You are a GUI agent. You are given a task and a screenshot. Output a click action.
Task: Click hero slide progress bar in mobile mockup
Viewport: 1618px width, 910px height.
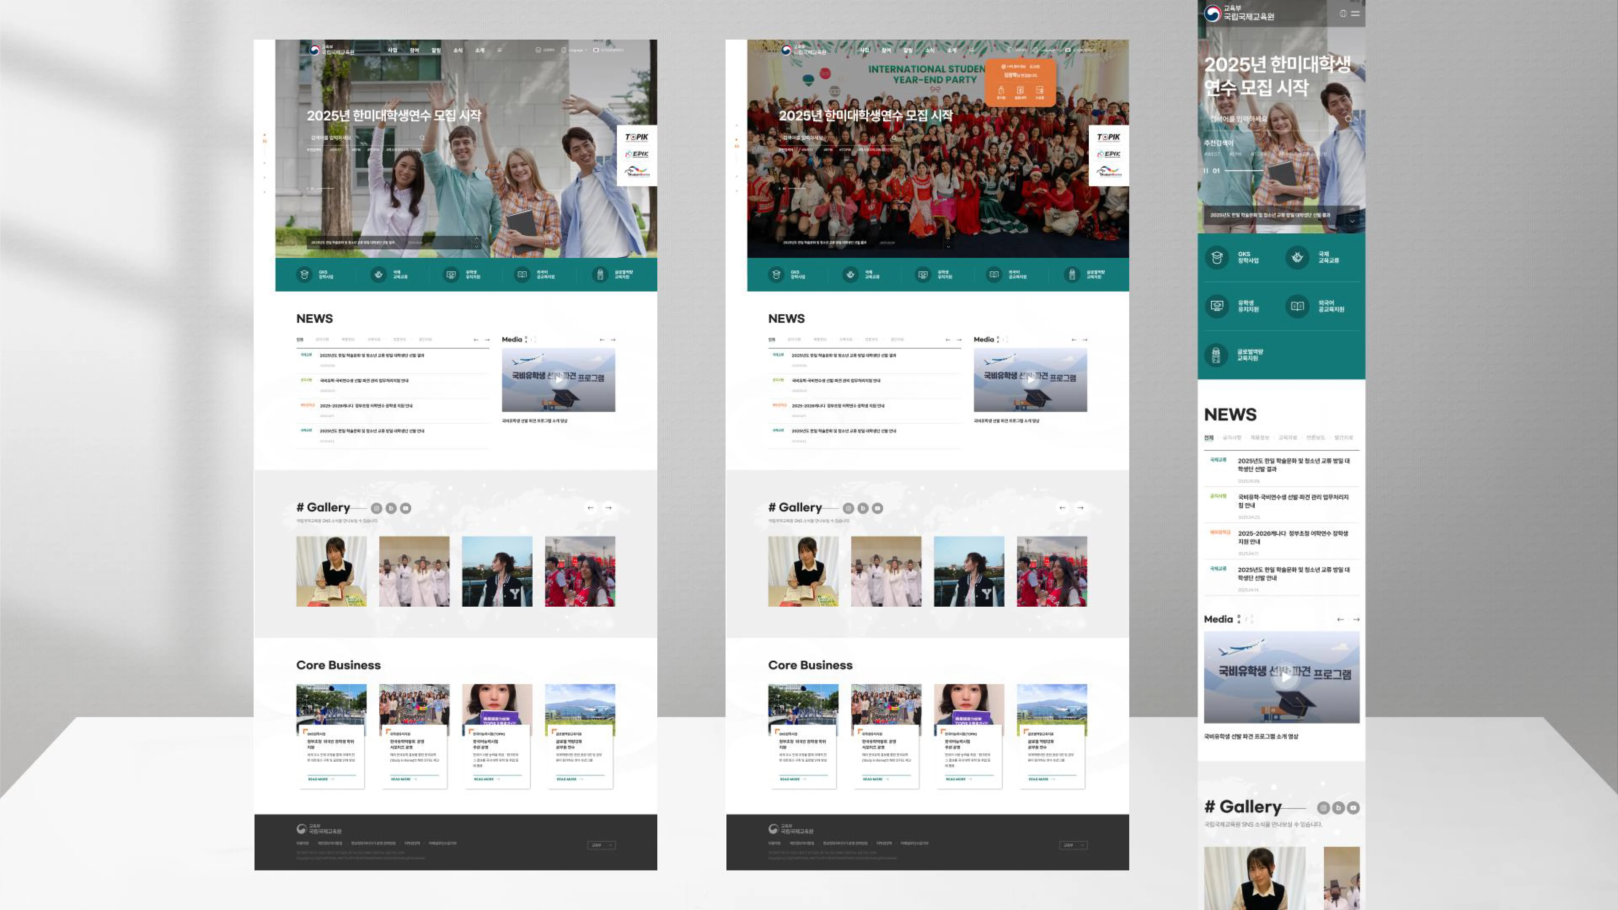coord(1244,171)
